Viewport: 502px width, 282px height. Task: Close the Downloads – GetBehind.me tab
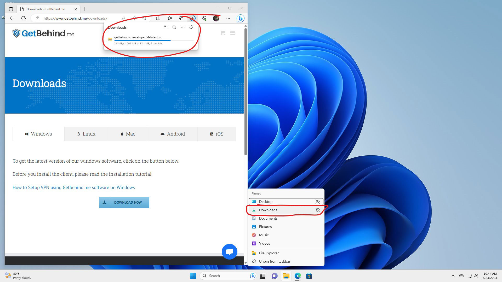pyautogui.click(x=76, y=9)
